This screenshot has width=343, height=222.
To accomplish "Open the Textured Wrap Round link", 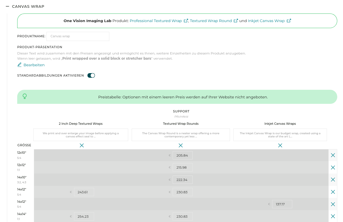I will click(x=211, y=21).
